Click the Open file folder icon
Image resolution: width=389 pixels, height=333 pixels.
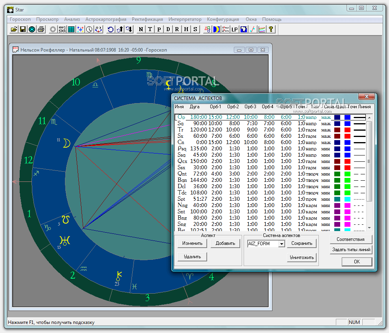14,29
